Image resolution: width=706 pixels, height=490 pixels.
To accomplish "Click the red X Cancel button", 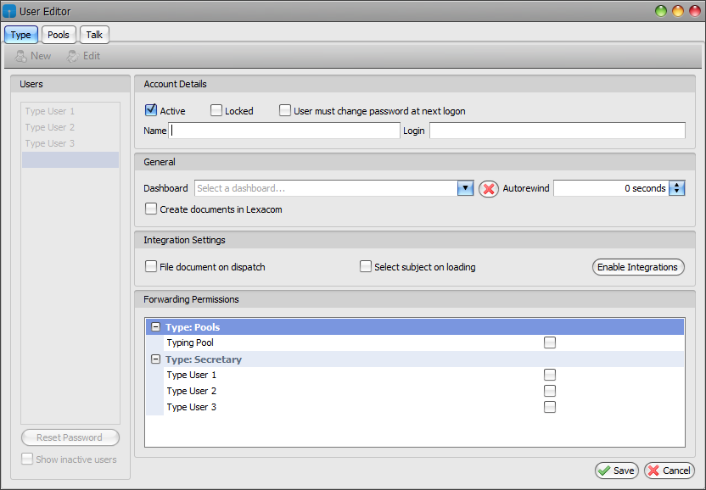I will [669, 471].
